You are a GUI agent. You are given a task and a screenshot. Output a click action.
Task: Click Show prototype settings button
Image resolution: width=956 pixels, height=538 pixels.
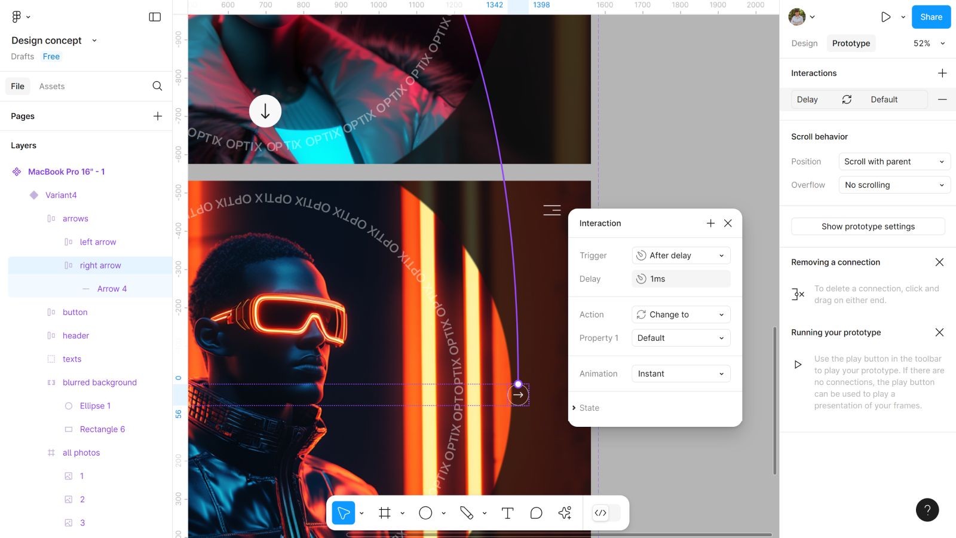coord(868,227)
